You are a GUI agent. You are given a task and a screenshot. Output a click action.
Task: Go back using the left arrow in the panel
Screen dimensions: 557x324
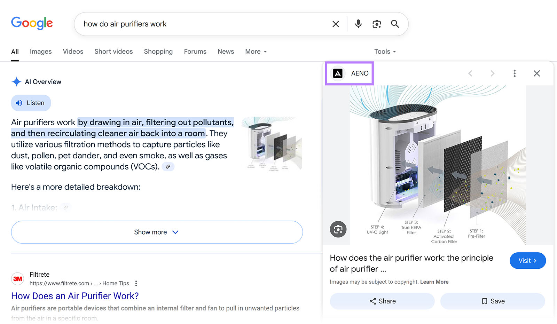click(x=471, y=73)
